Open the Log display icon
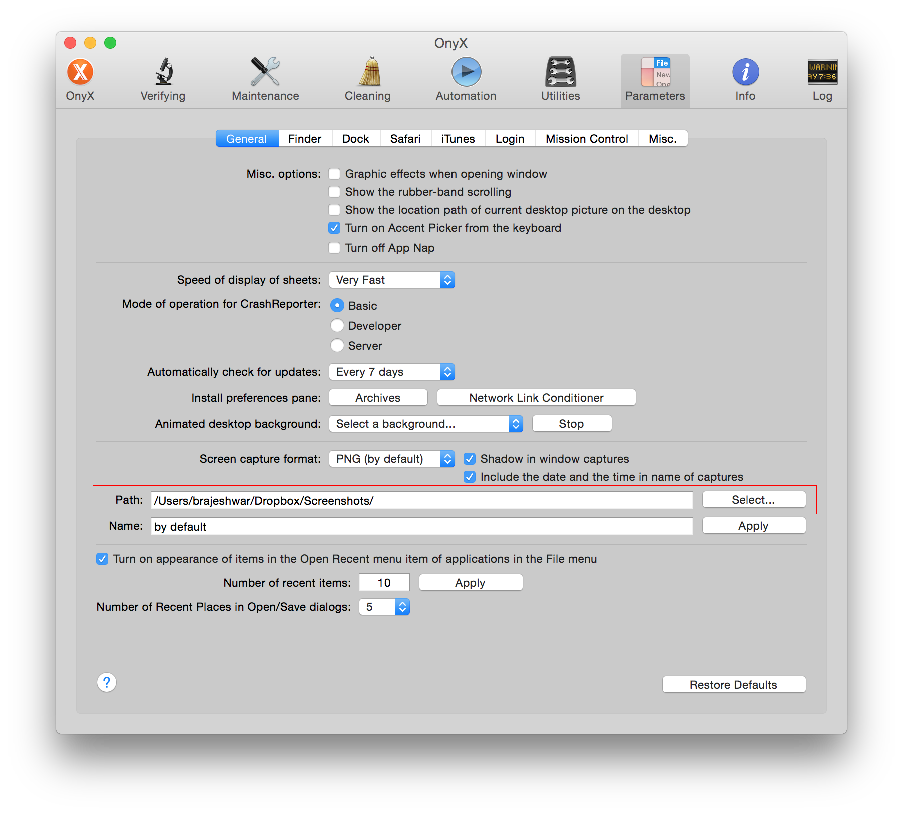 point(822,73)
